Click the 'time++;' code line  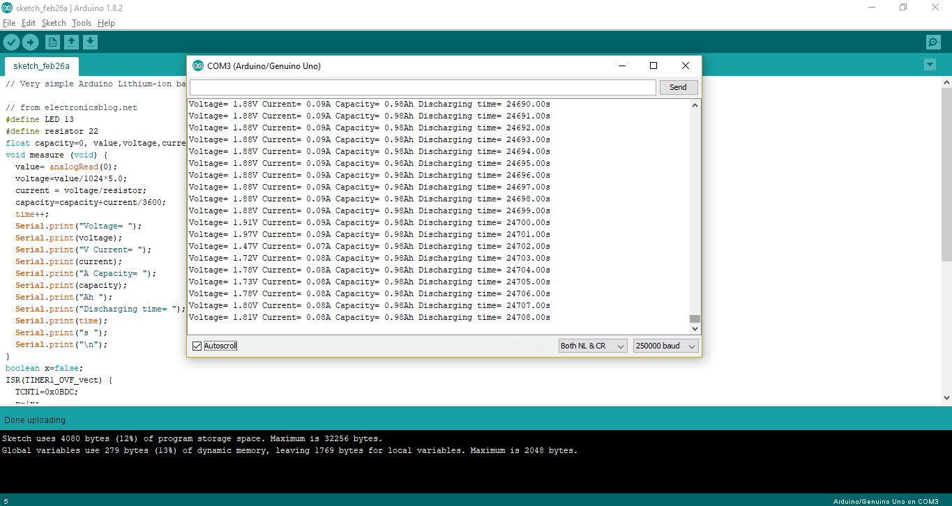32,214
